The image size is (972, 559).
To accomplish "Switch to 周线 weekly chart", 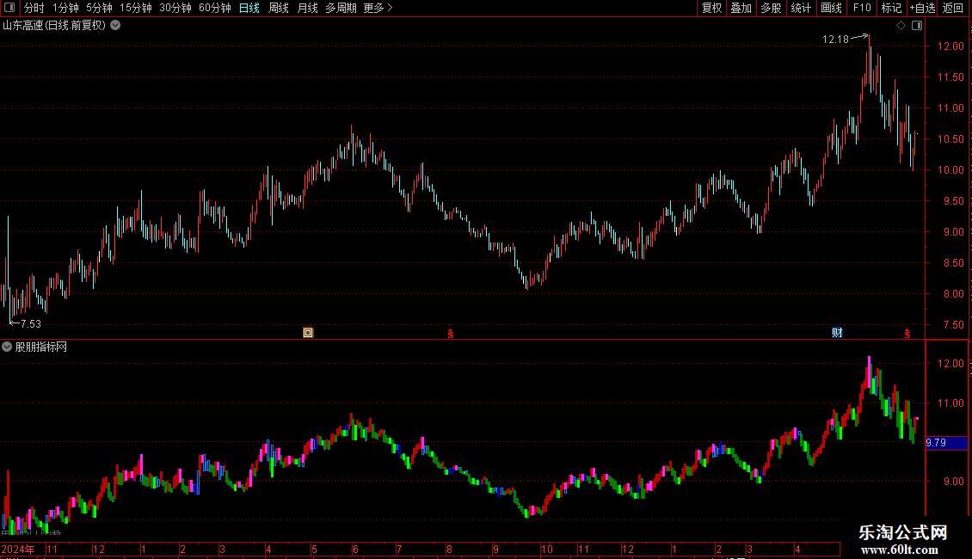I will [279, 8].
